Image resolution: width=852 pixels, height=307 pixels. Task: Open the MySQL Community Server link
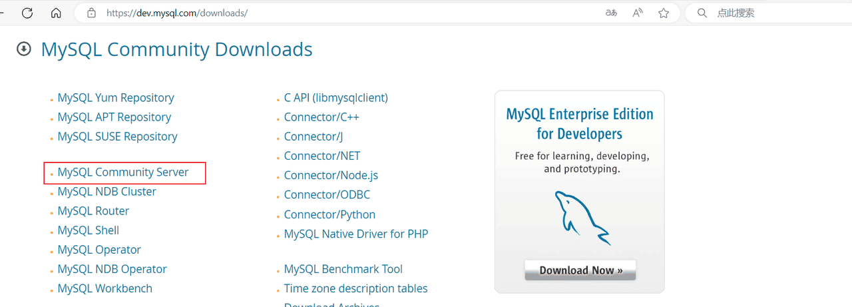[x=123, y=172]
